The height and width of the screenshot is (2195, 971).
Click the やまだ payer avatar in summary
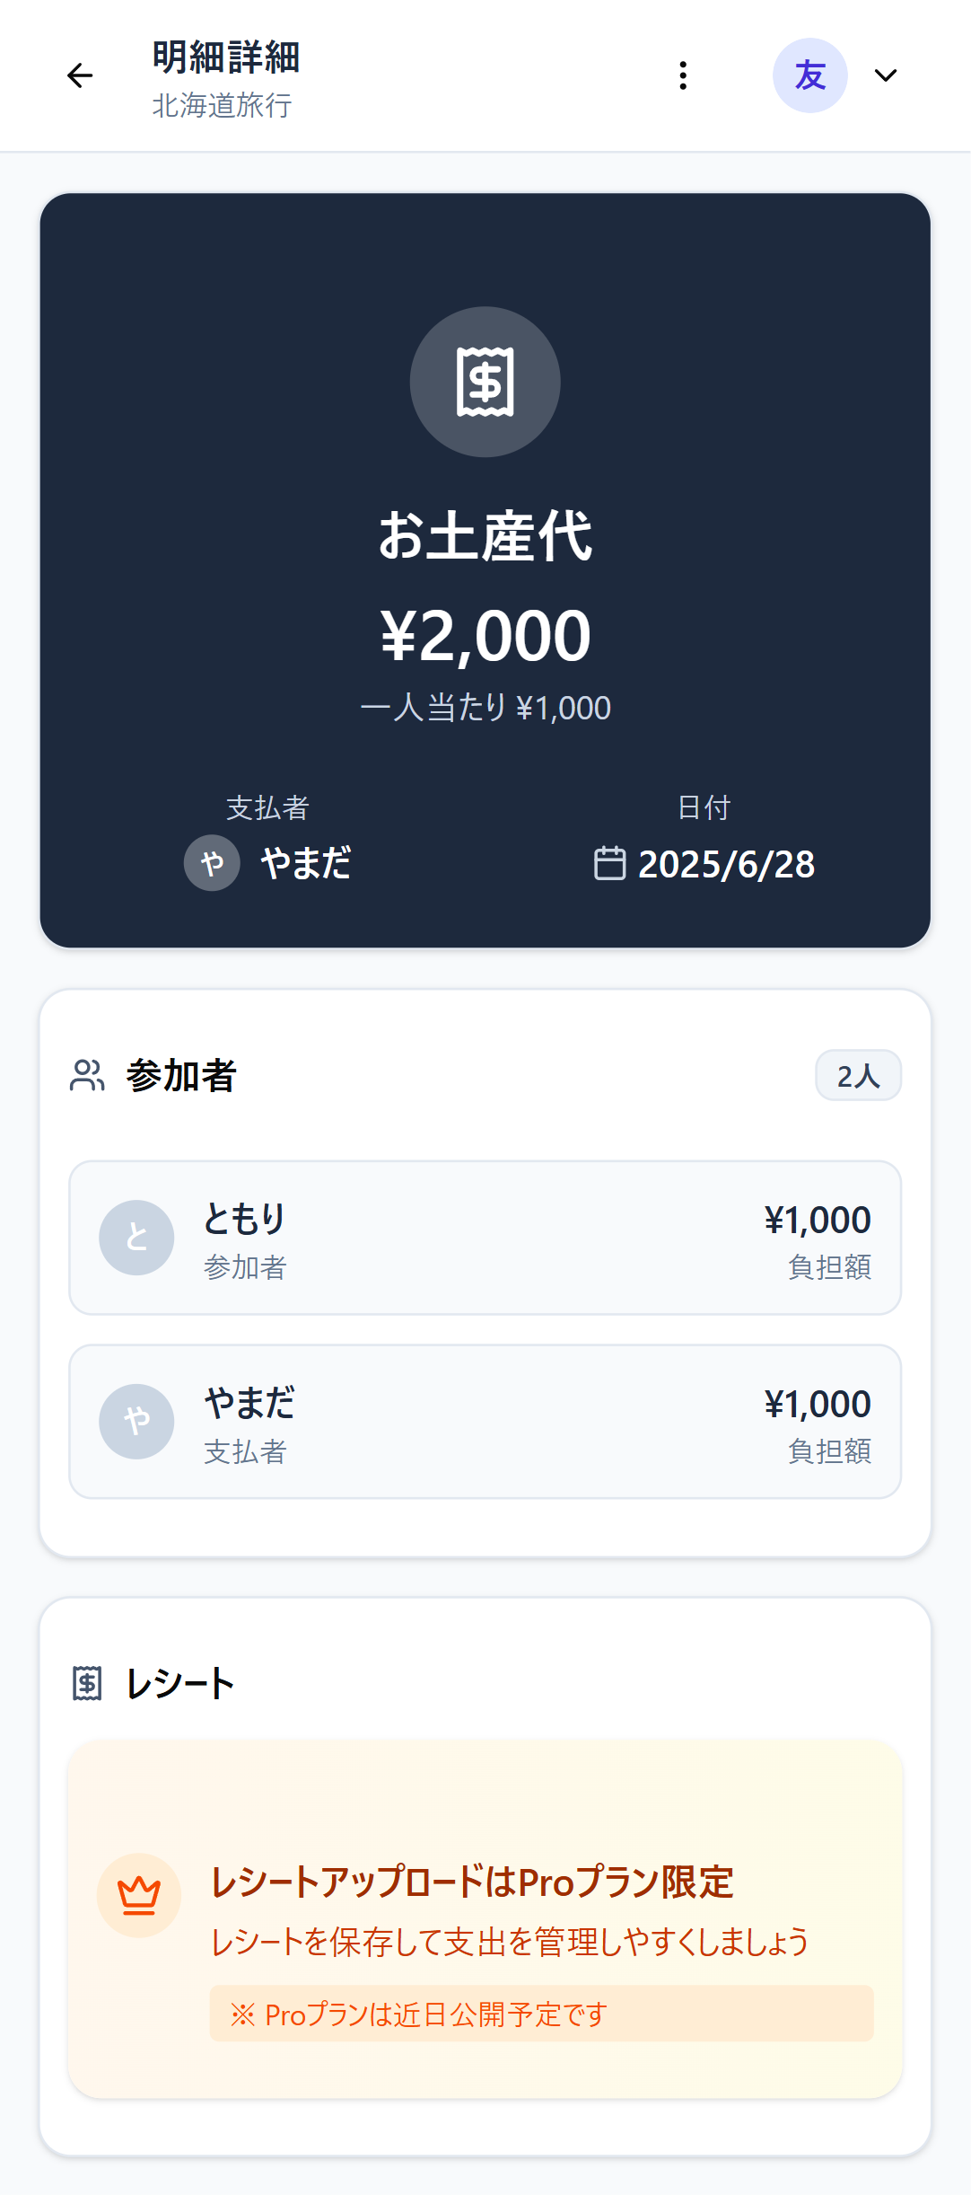pos(212,863)
